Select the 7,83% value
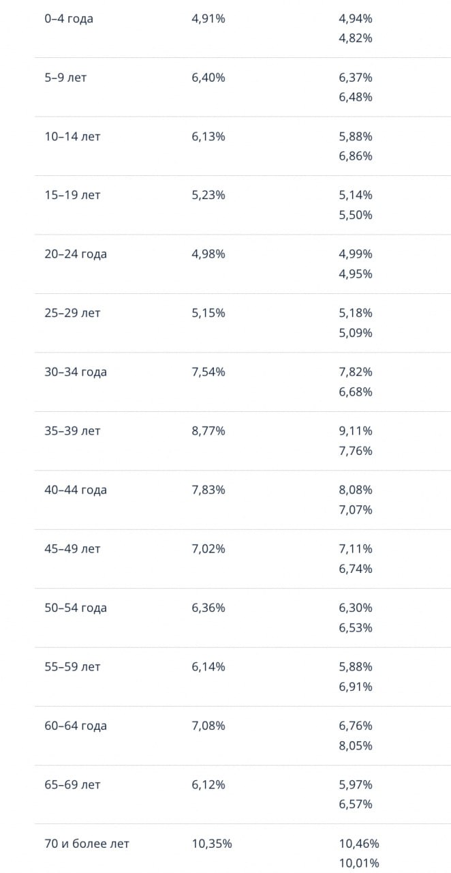The width and height of the screenshot is (451, 873). [x=208, y=490]
